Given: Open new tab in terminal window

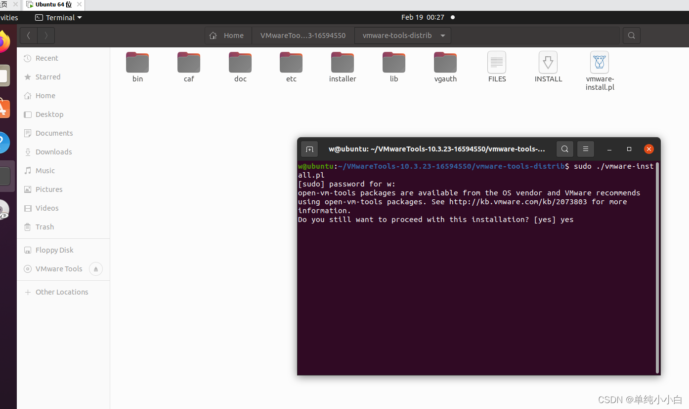Looking at the screenshot, I should 309,149.
